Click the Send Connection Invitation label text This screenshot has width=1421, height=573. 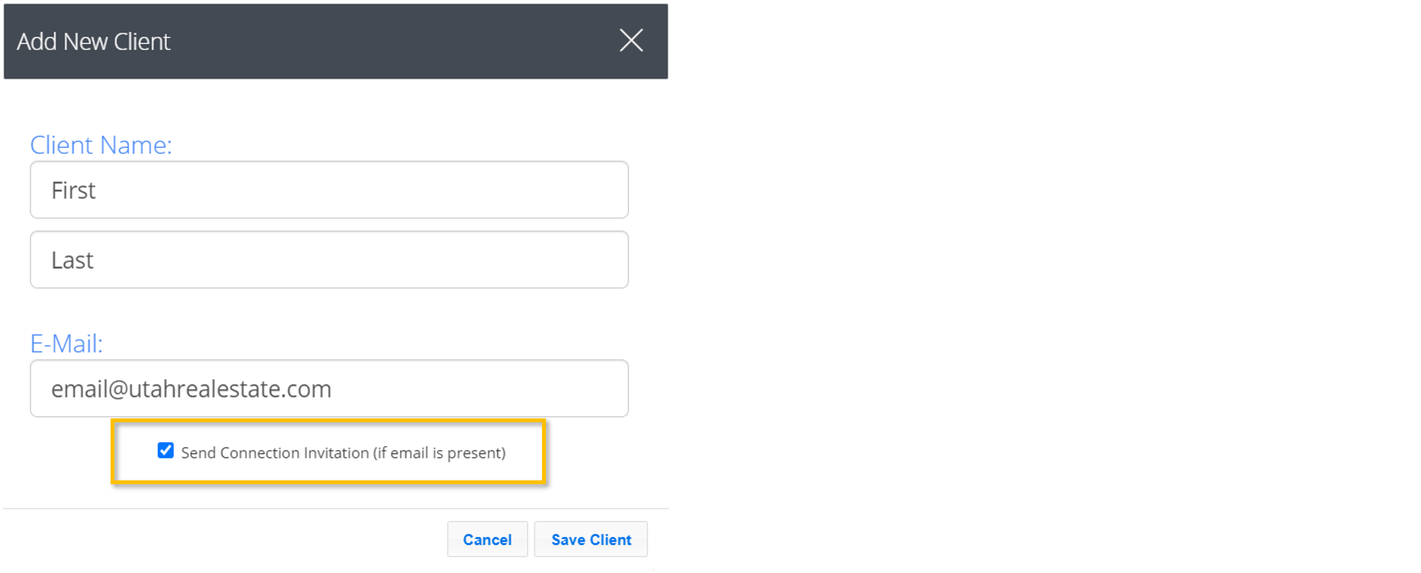[x=343, y=453]
